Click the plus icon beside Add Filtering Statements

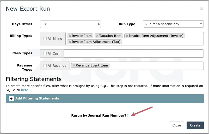11,98
